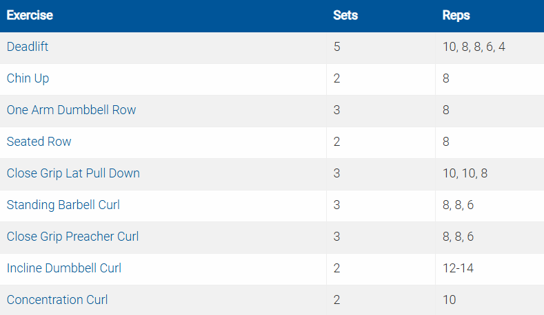Click the Sets column header

pyautogui.click(x=344, y=16)
